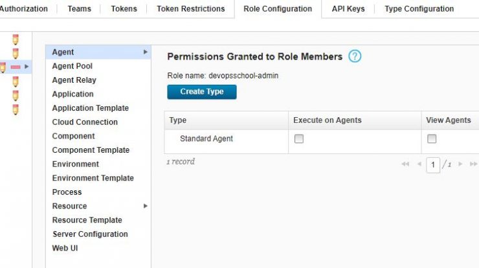Select Component Template in the list
This screenshot has height=268, width=479.
(x=91, y=150)
